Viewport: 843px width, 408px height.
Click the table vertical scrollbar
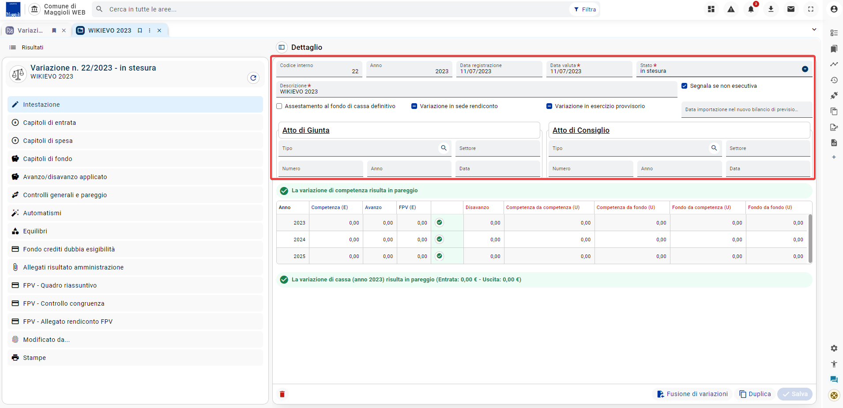pos(810,239)
